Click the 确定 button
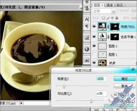The image size is (137, 111). (x=125, y=79)
